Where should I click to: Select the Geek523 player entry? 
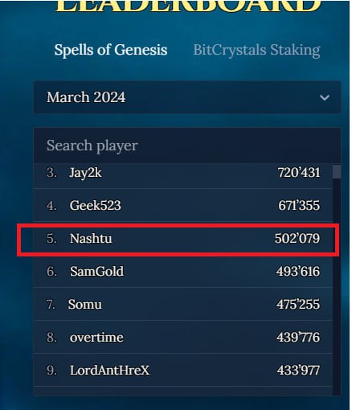pyautogui.click(x=183, y=205)
